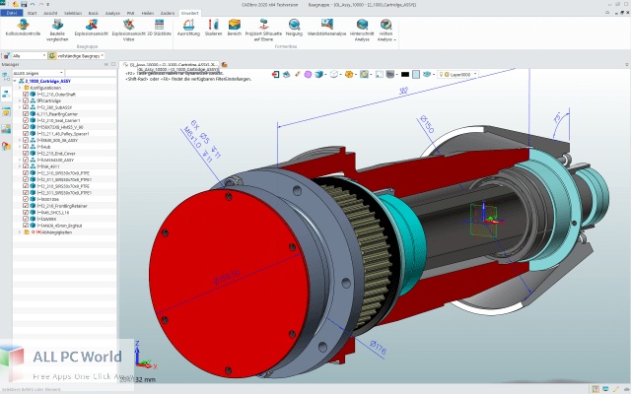Screen dimensions: 631x394
Task: Uncheck the AN09_45mm_Brgnut checkbox
Action: click(26, 226)
